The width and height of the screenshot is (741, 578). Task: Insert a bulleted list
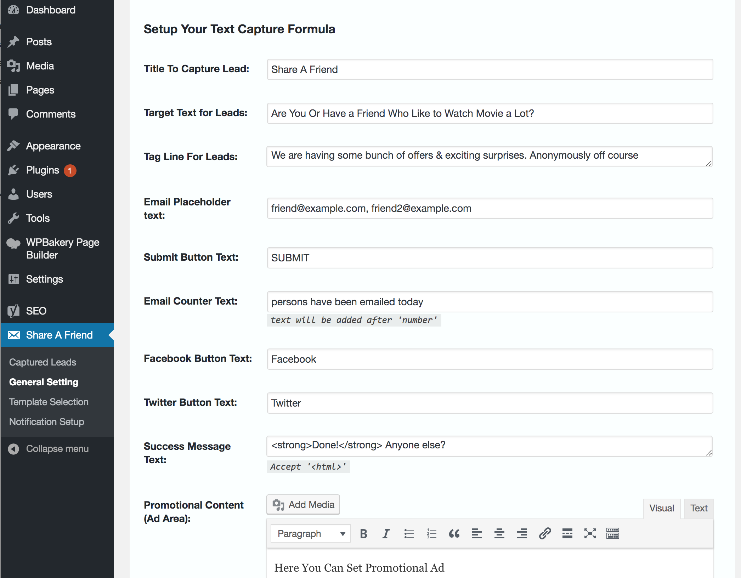pyautogui.click(x=409, y=533)
